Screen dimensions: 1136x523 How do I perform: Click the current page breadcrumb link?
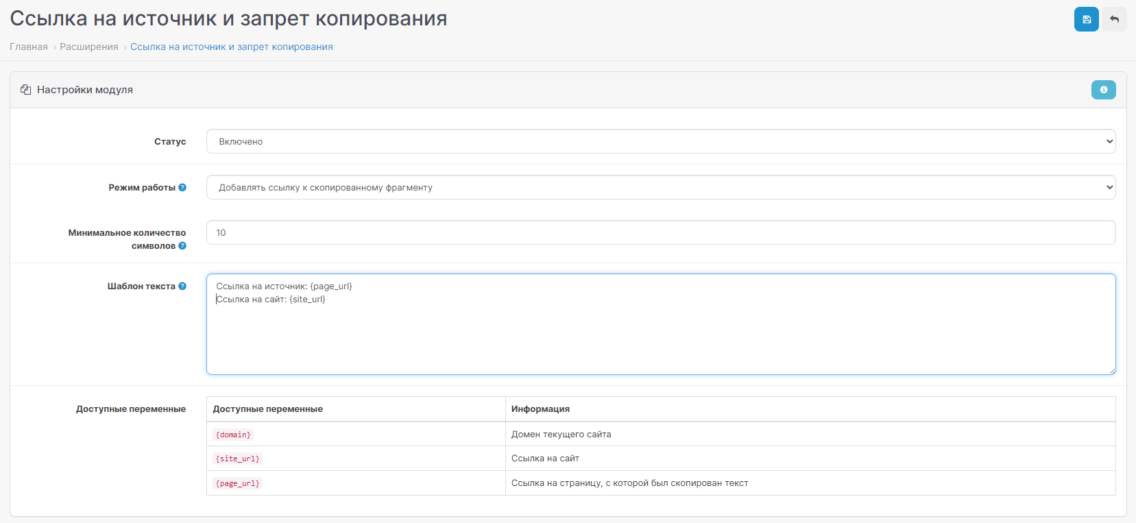(232, 47)
